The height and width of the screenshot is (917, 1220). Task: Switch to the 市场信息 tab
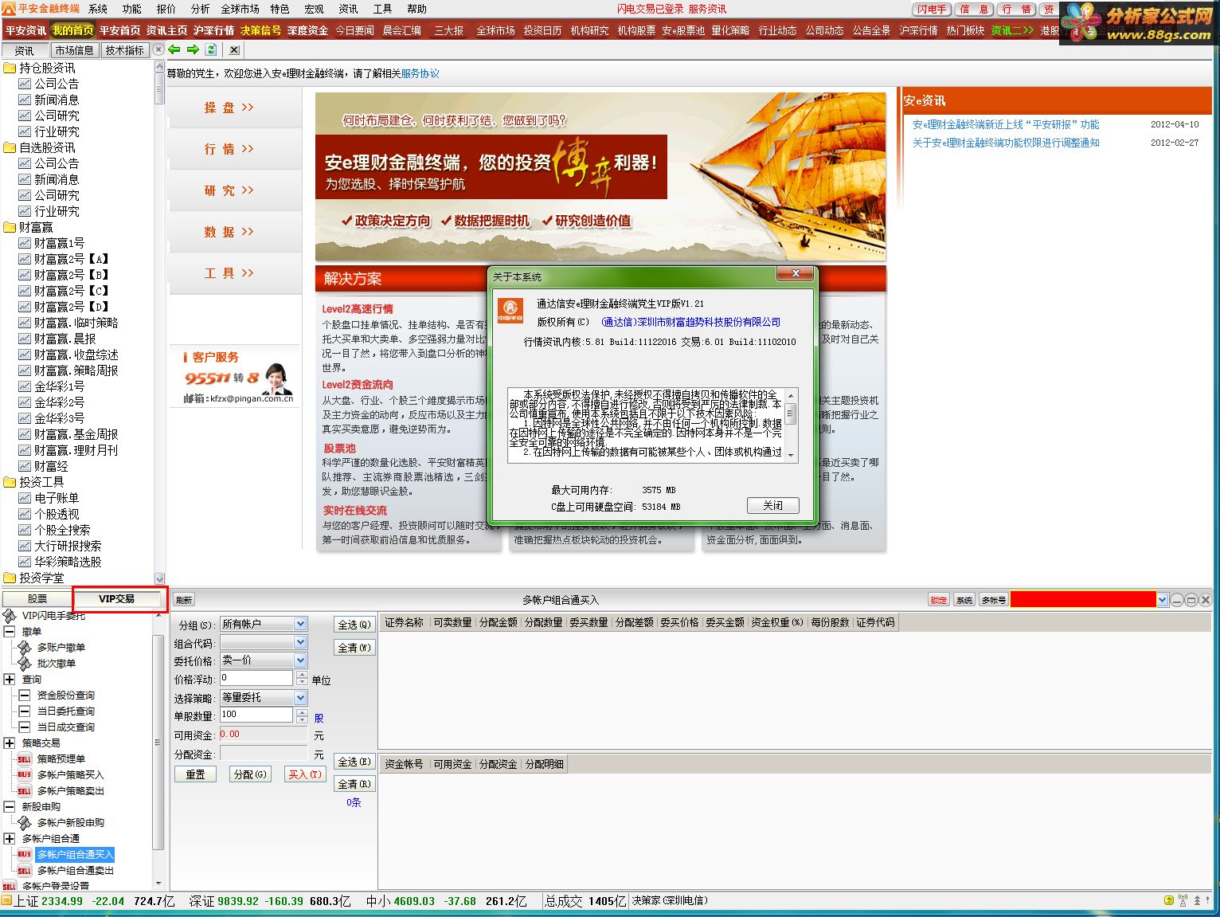(74, 50)
